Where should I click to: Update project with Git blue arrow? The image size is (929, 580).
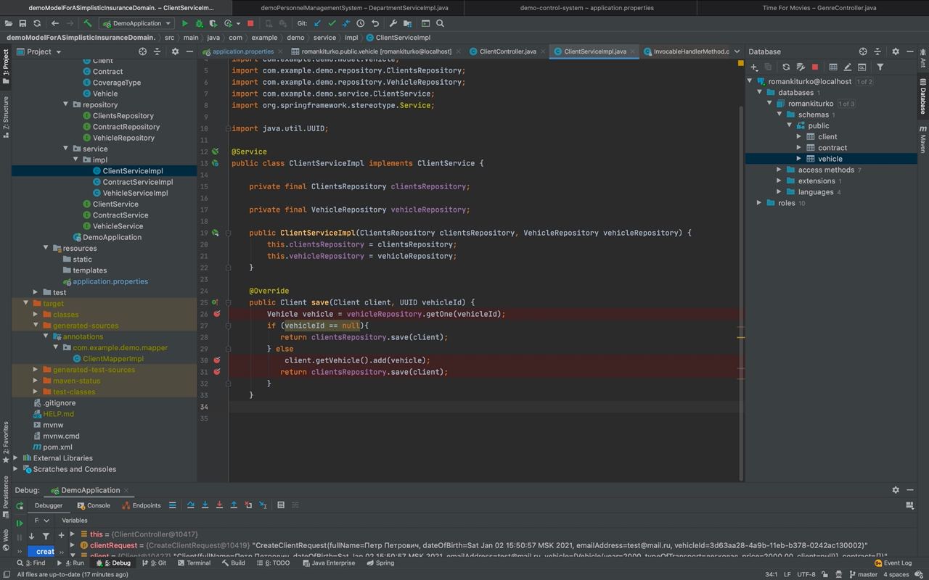318,23
